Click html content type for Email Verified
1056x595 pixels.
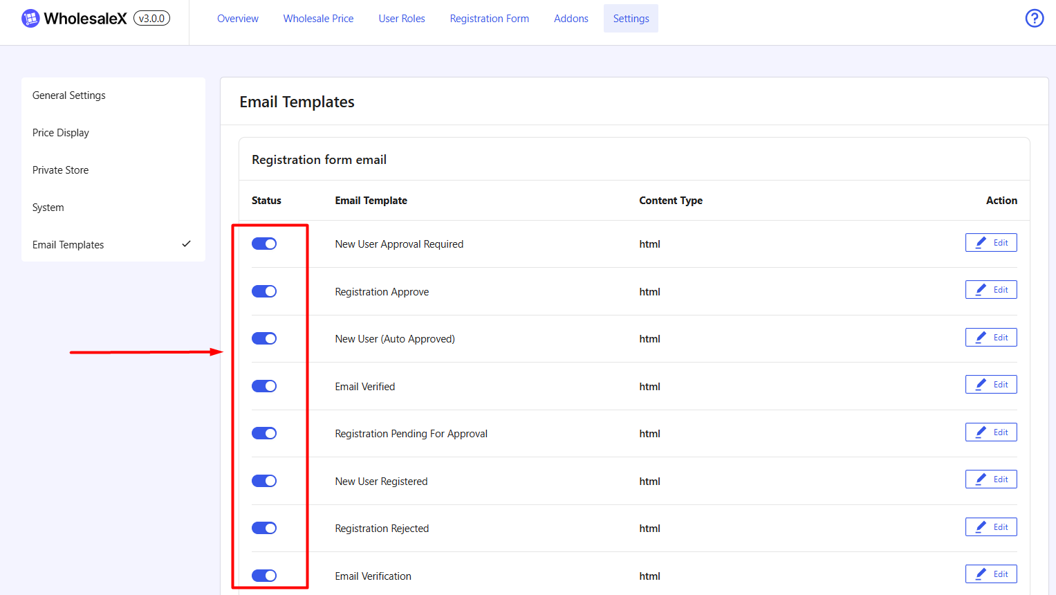pyautogui.click(x=649, y=387)
